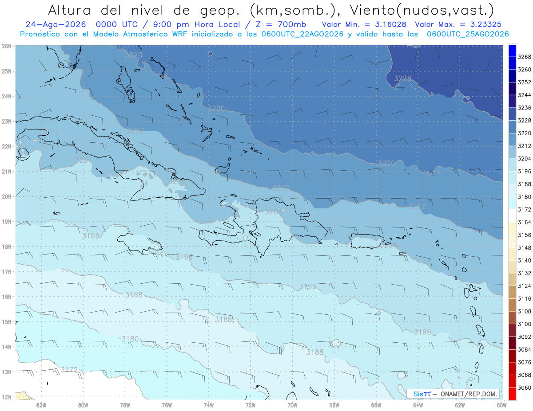Screen dimensions: 533x411
Task: Click the '3268' legend value
Action: point(525,57)
